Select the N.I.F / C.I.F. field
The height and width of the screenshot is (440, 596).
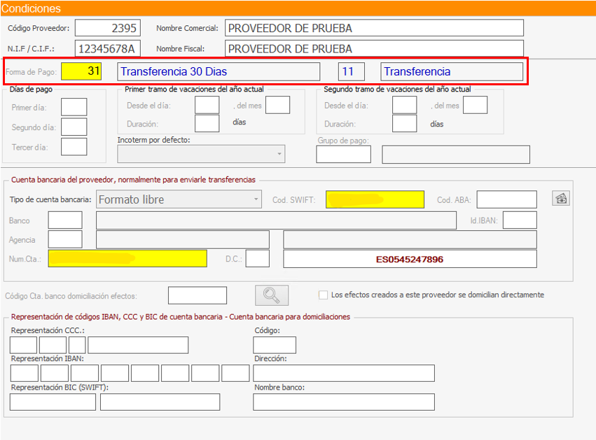pos(108,48)
